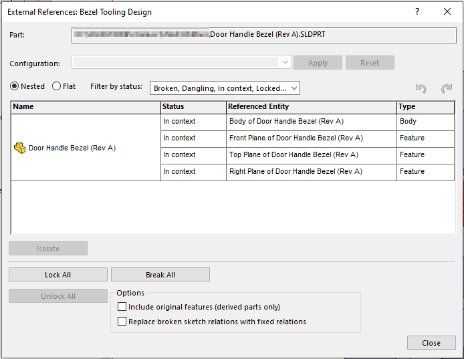The width and height of the screenshot is (464, 359).
Task: Click the Status column header
Action: pos(193,107)
